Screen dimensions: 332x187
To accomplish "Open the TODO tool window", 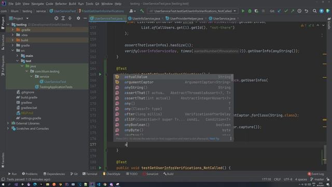I will (132, 174).
